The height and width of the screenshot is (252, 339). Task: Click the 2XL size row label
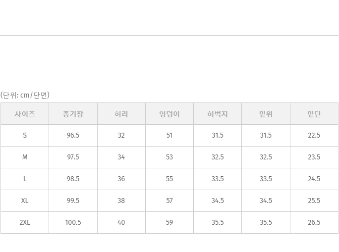(x=25, y=222)
